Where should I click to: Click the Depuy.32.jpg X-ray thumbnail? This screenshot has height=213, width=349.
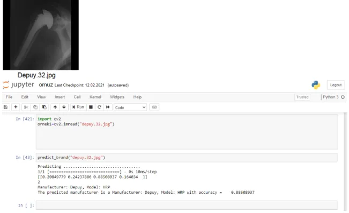click(41, 35)
